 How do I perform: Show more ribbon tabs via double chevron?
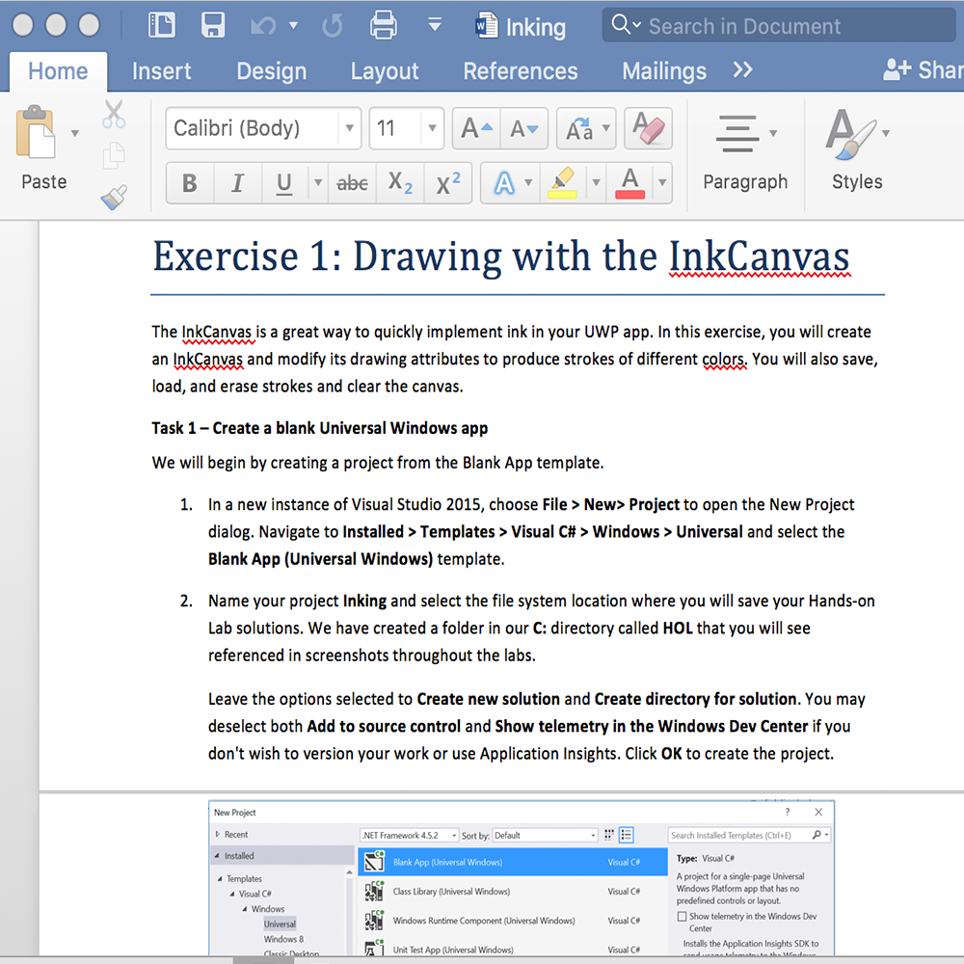(742, 70)
